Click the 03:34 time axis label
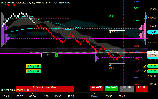This screenshot has height=99, width=158. 7,96
